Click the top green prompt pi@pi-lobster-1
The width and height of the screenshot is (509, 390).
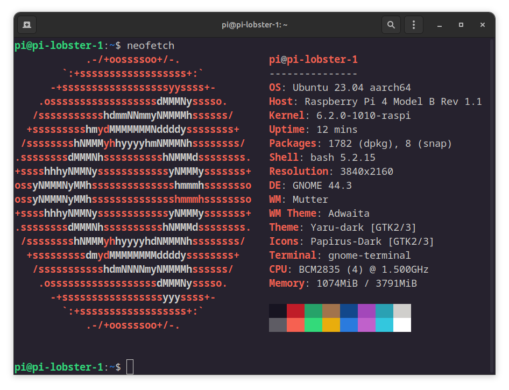click(x=59, y=46)
